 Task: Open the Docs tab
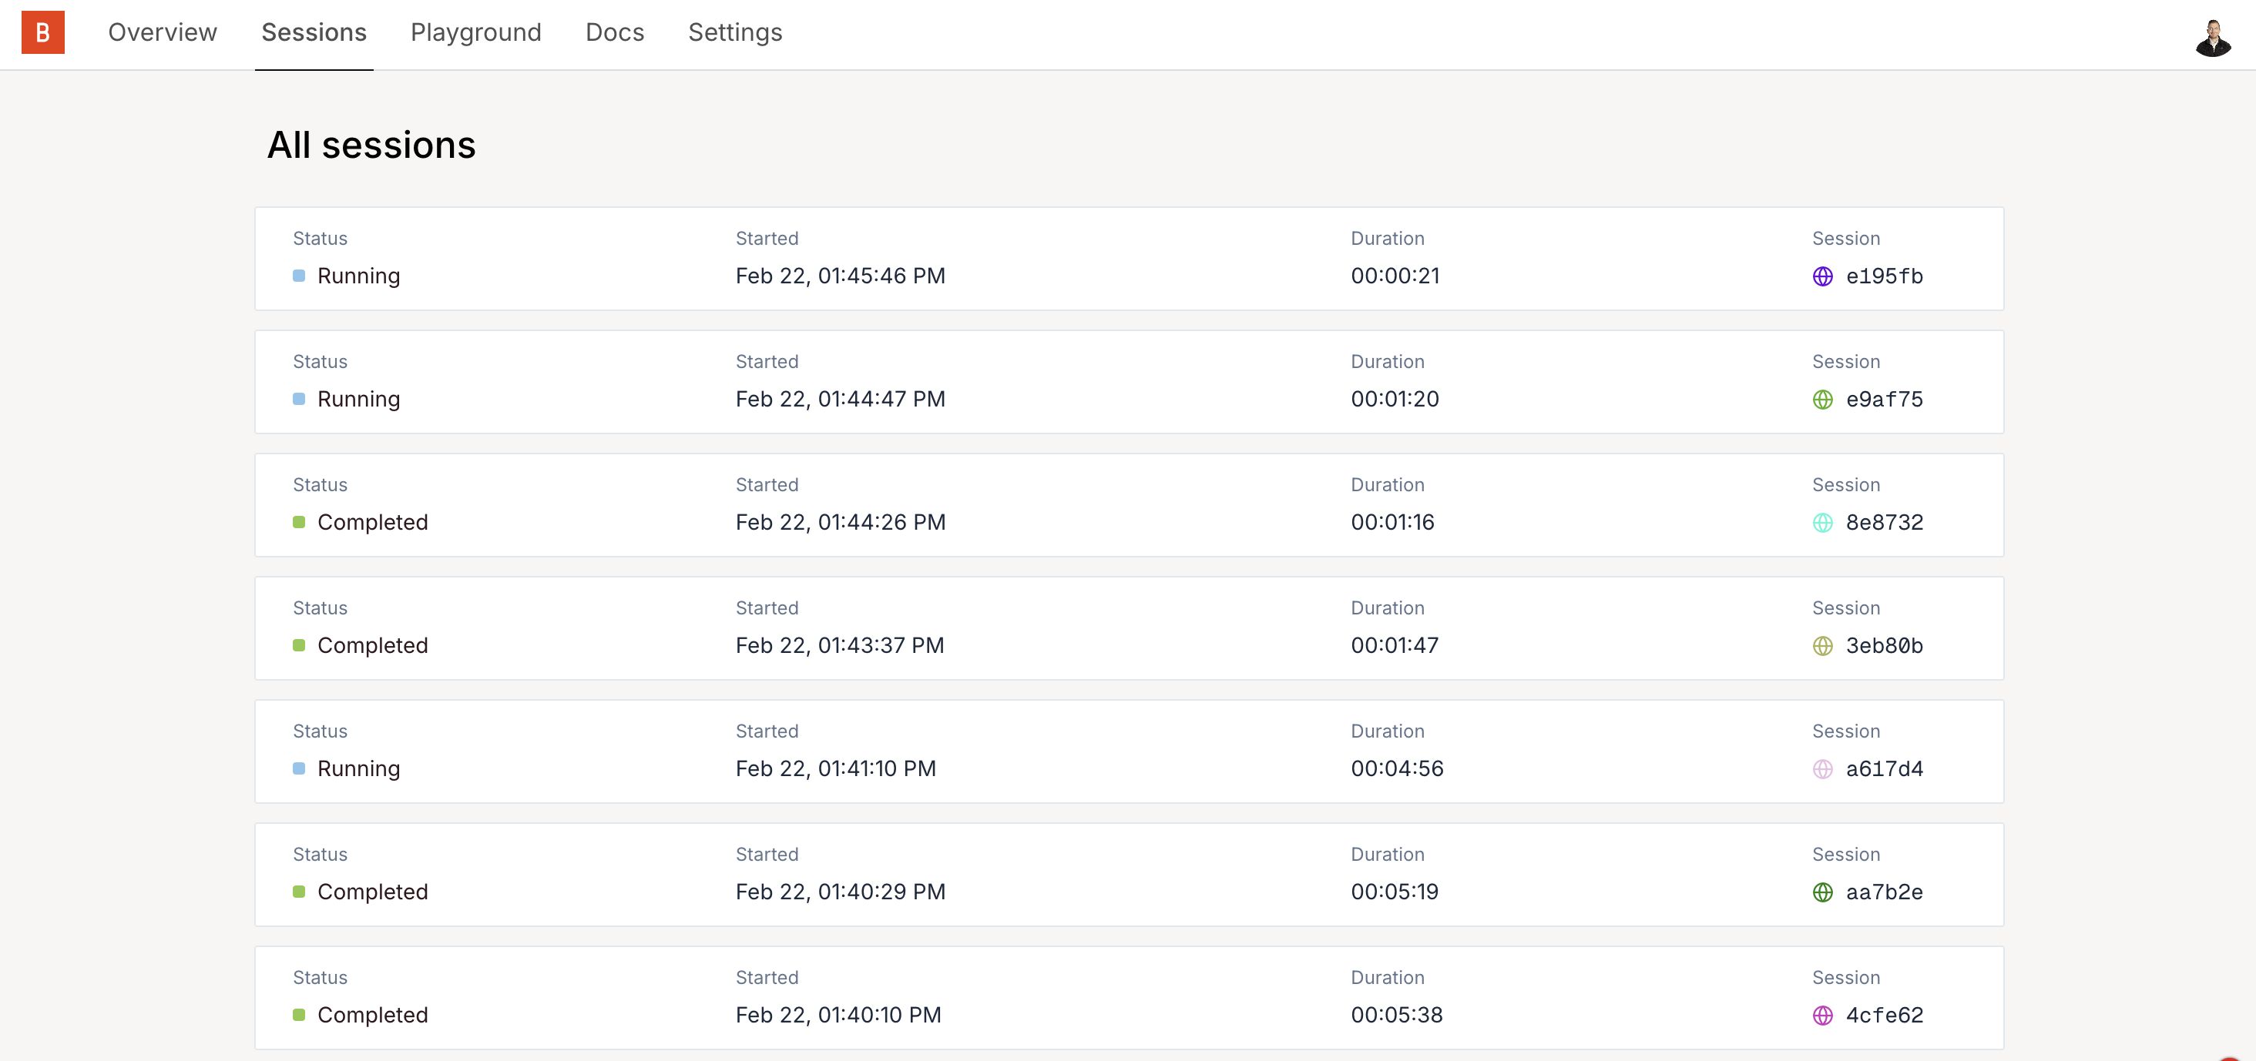point(615,32)
